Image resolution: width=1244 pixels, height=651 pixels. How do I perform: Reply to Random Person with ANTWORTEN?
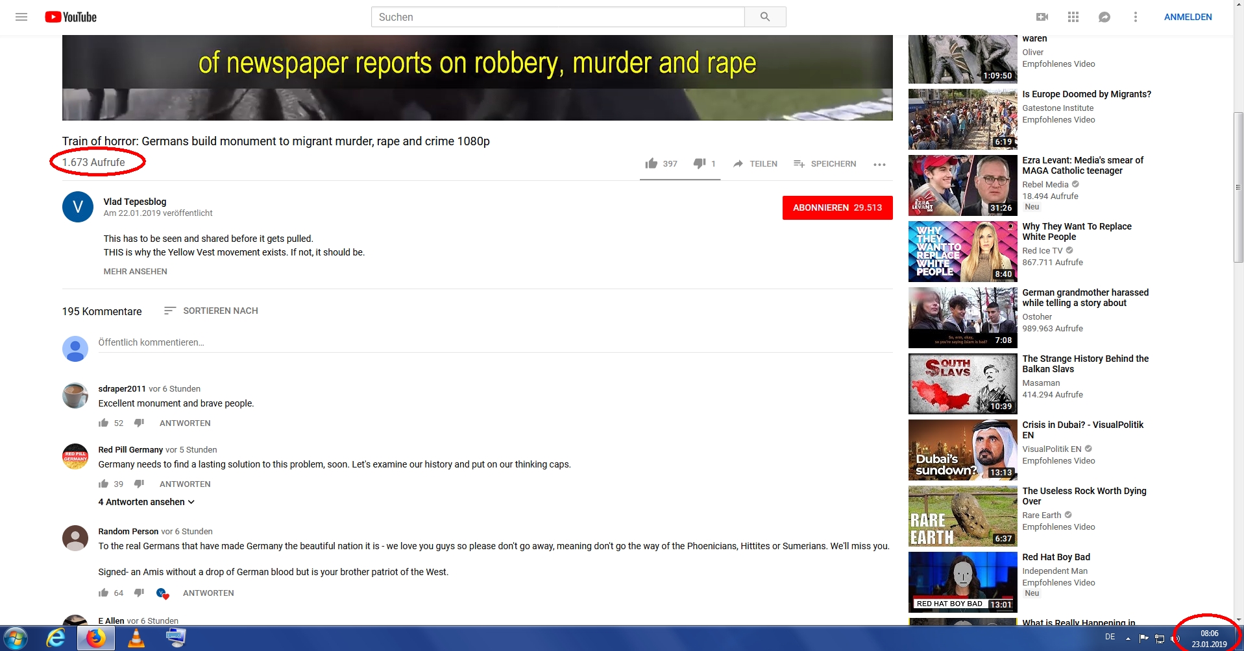point(208,593)
